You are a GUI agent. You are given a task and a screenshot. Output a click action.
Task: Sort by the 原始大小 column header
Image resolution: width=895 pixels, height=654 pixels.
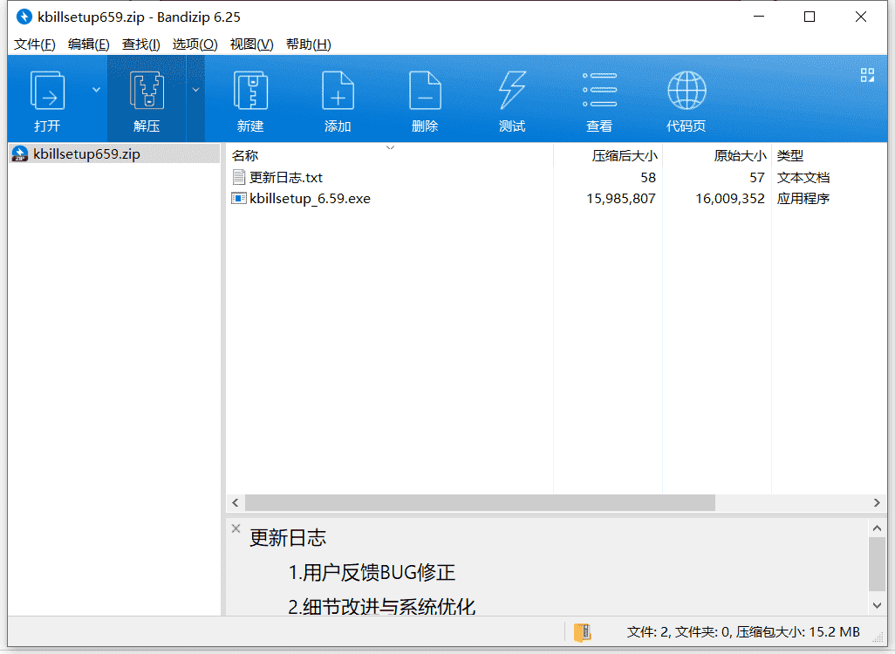point(717,155)
